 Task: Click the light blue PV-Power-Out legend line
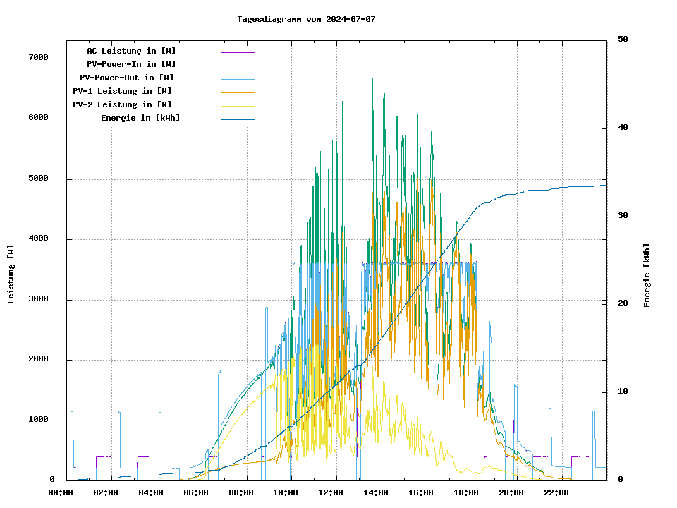click(238, 79)
